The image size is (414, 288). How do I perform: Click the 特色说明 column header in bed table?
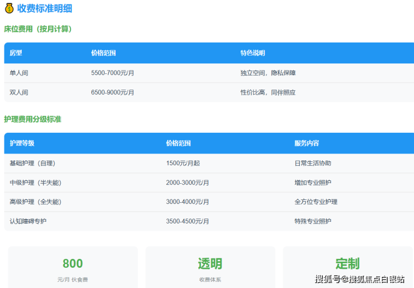[252, 53]
